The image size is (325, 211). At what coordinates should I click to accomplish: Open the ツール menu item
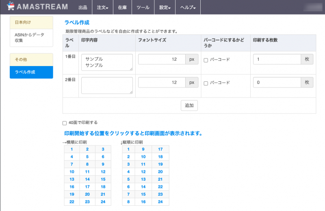click(143, 7)
